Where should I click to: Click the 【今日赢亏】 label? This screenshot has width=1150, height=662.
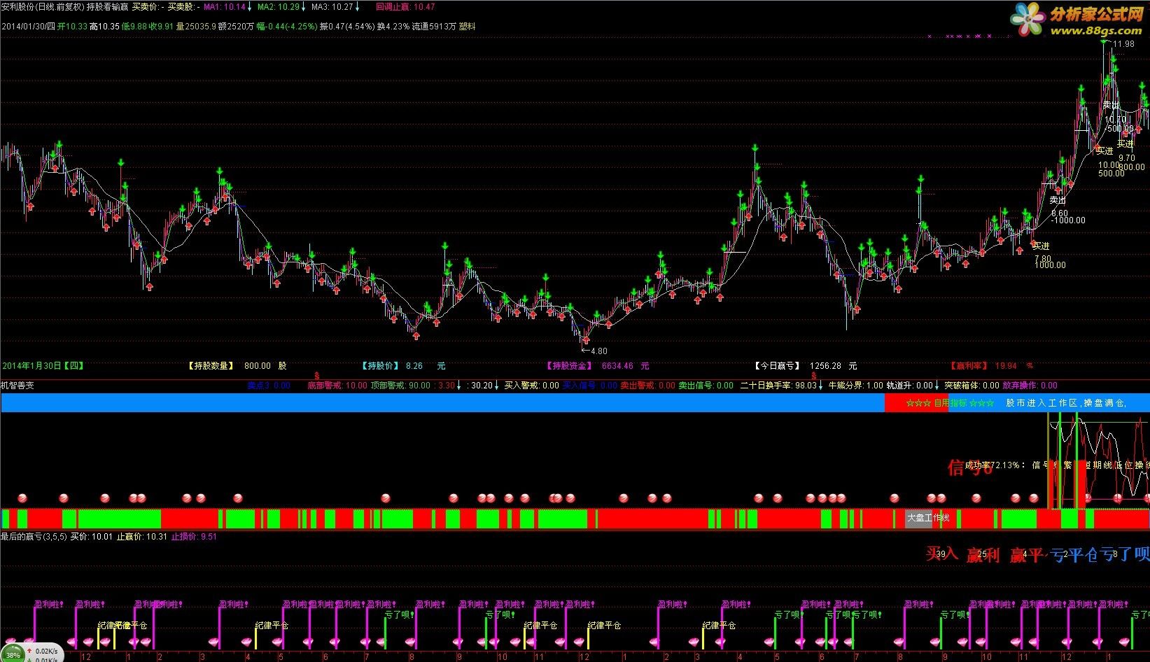[x=778, y=366]
